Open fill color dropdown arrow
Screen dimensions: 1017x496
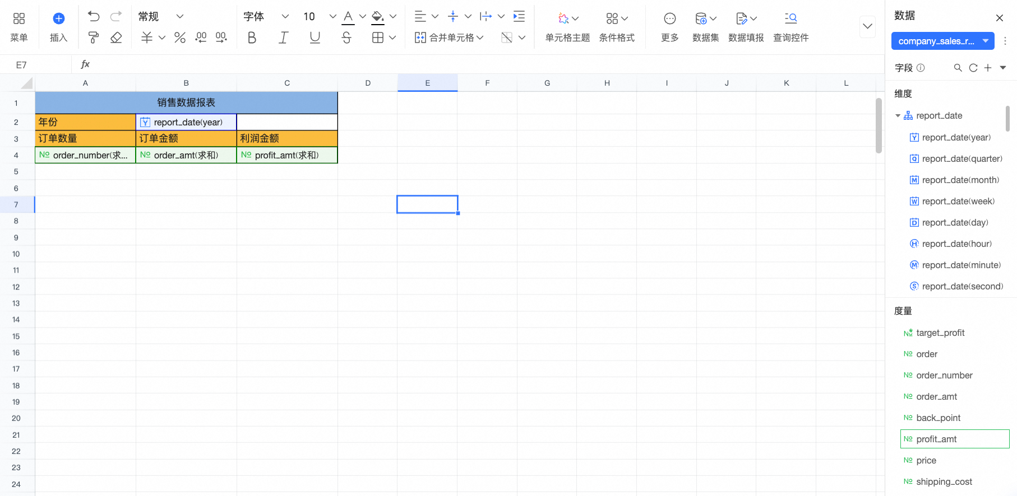[x=392, y=17]
